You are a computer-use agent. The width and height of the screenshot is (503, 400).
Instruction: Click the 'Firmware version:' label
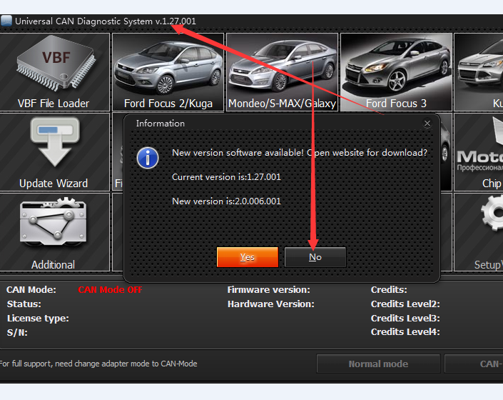(x=269, y=290)
